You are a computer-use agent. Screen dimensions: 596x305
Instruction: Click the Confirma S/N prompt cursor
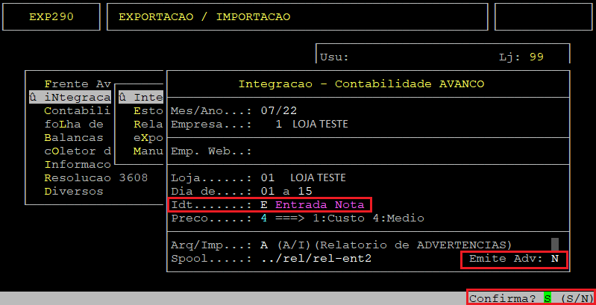pyautogui.click(x=547, y=298)
